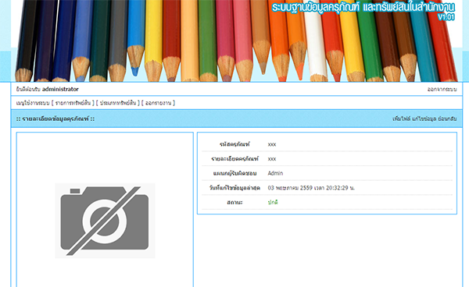Click the สถานะ status field label
Image resolution: width=469 pixels, height=287 pixels.
[x=234, y=203]
